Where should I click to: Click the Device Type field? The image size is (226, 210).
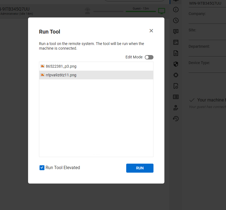tap(207, 68)
